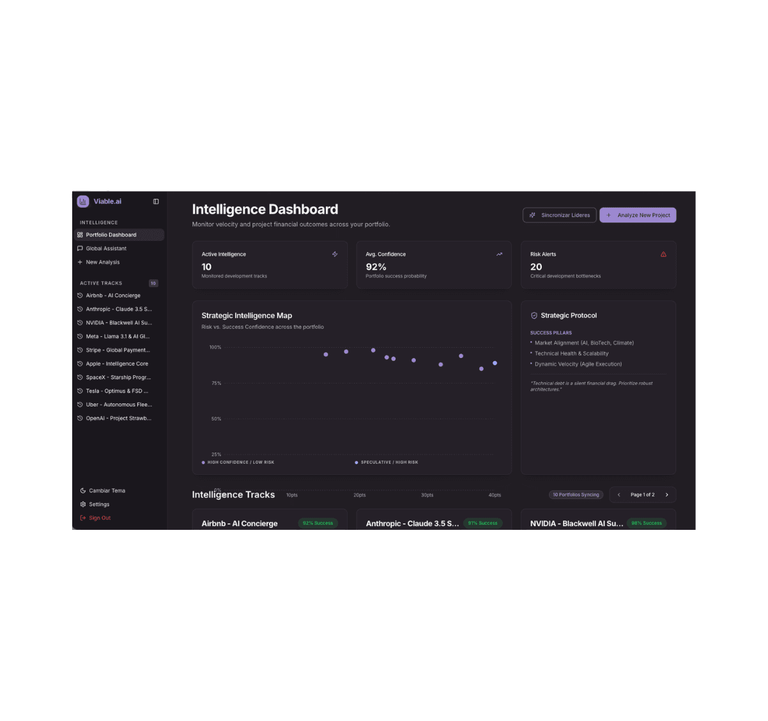Open Portfolio Dashboard in the sidebar
The image size is (768, 721).
(x=119, y=235)
